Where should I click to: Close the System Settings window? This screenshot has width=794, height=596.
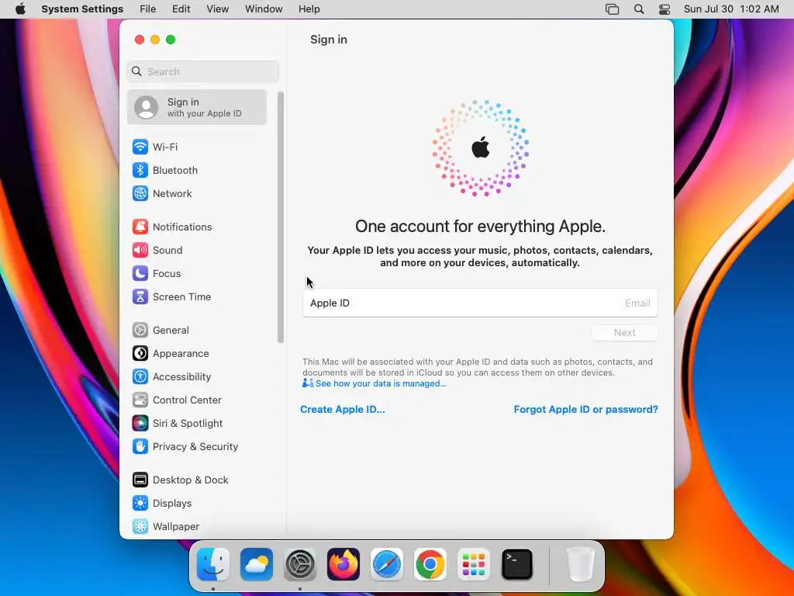140,40
